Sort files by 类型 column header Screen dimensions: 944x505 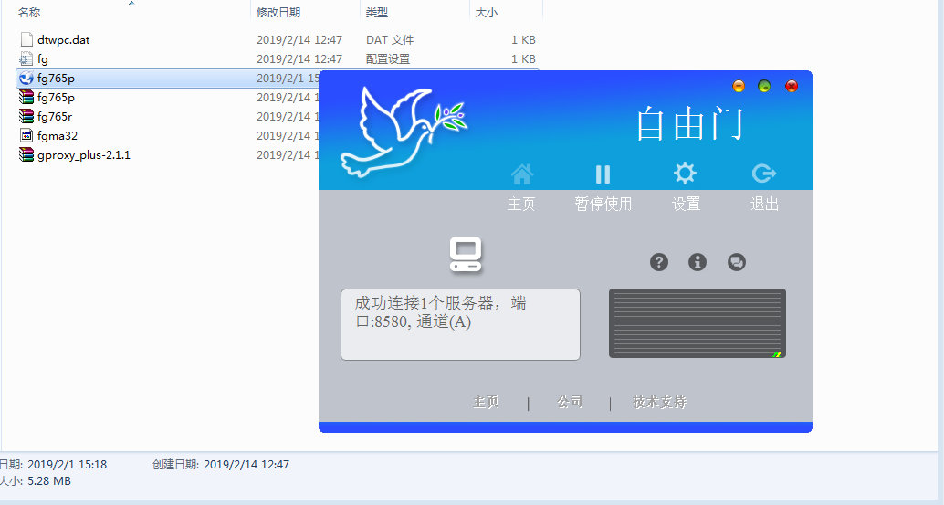point(377,12)
